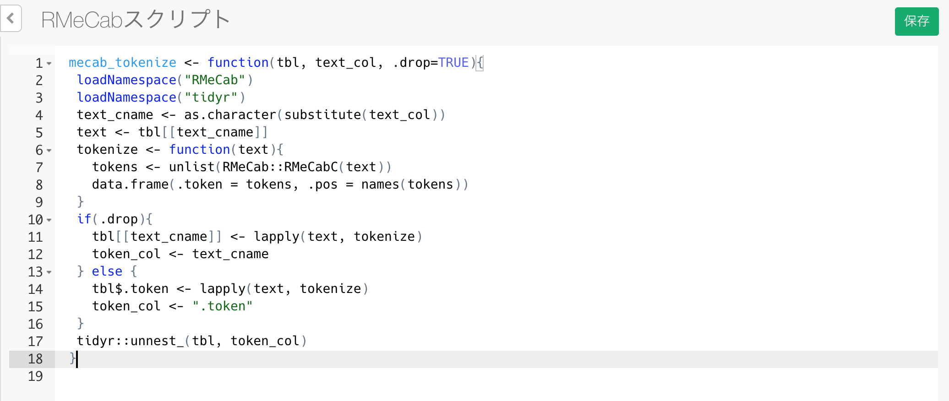Screen dimensions: 949x401
Task: Select line number 5 in gutter
Action: (39, 133)
